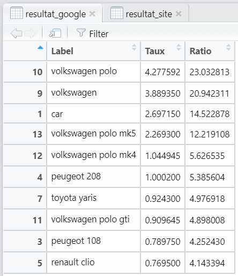Click row number 4
The height and width of the screenshot is (276, 238).
tap(40, 177)
